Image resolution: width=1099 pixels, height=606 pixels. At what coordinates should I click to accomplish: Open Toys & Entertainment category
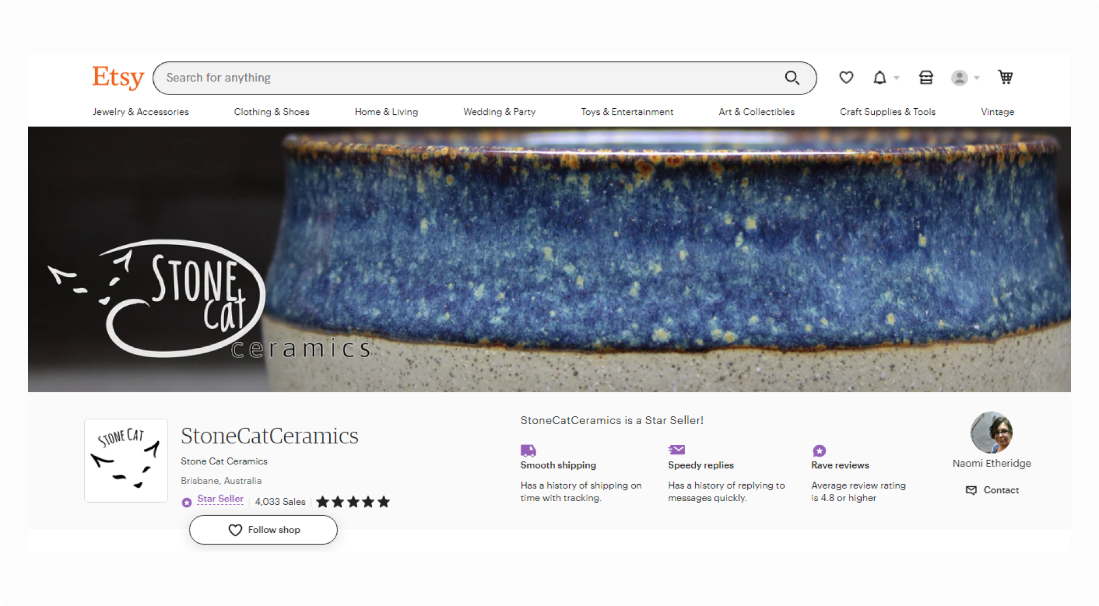click(627, 112)
